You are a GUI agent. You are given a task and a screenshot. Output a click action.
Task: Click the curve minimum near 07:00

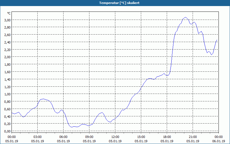[72, 127]
